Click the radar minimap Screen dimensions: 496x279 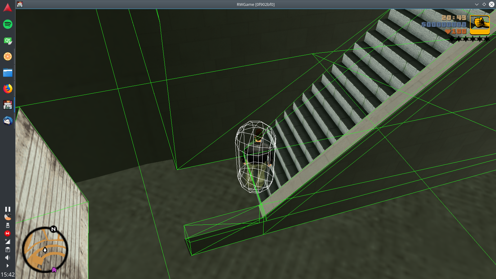pyautogui.click(x=45, y=250)
